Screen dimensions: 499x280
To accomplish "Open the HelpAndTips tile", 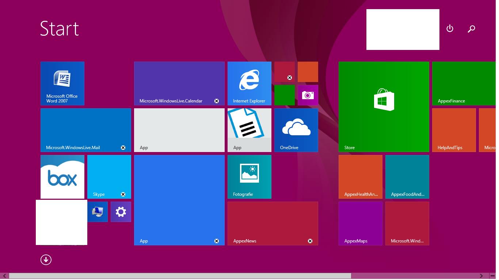I will 454,130.
